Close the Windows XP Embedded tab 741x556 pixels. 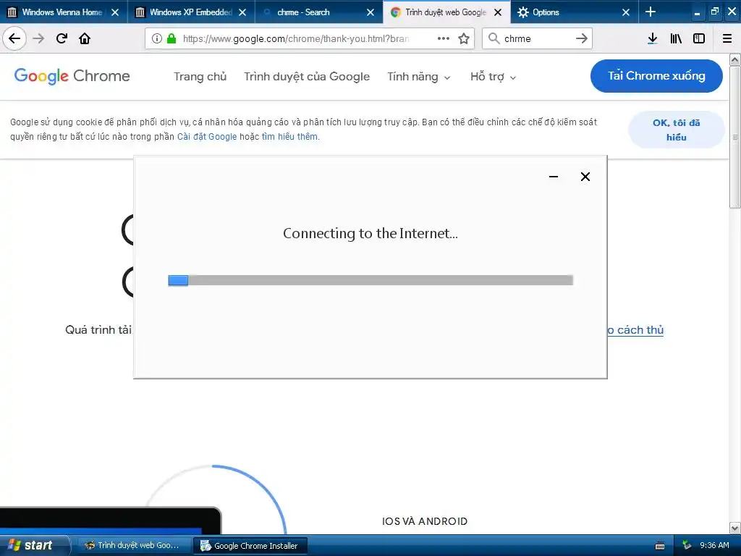(242, 12)
